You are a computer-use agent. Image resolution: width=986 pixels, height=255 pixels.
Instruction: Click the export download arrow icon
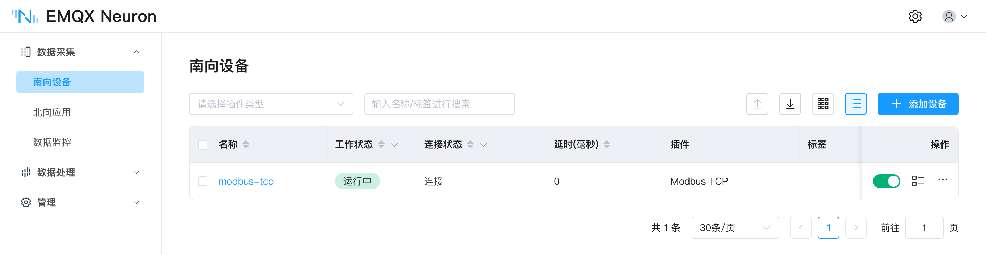coord(790,104)
